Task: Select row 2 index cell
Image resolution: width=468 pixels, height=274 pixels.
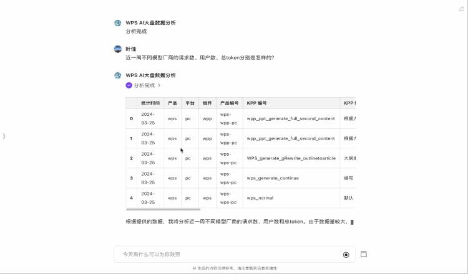Action: 131,158
